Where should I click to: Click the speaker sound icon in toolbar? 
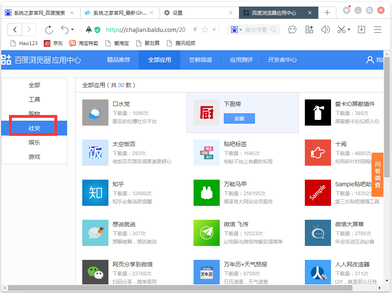pyautogui.click(x=325, y=30)
